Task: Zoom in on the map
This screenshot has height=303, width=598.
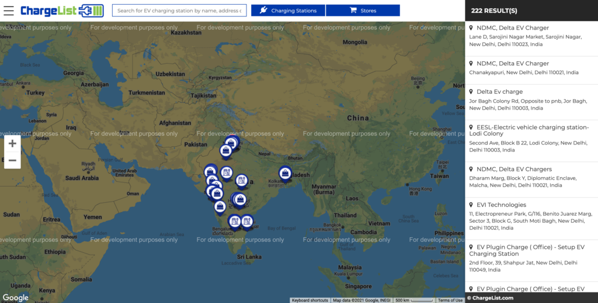Action: click(x=12, y=143)
